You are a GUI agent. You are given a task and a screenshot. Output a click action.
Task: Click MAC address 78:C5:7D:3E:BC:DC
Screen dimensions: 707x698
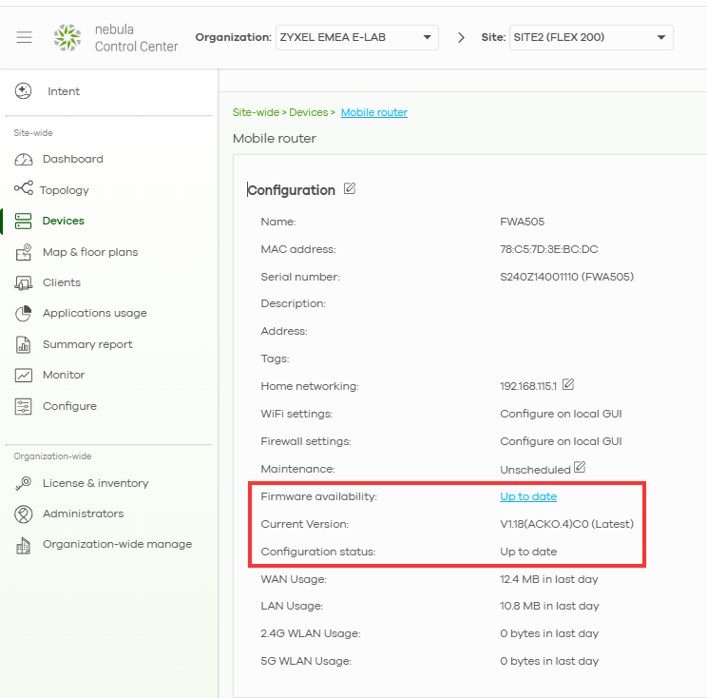coord(548,249)
